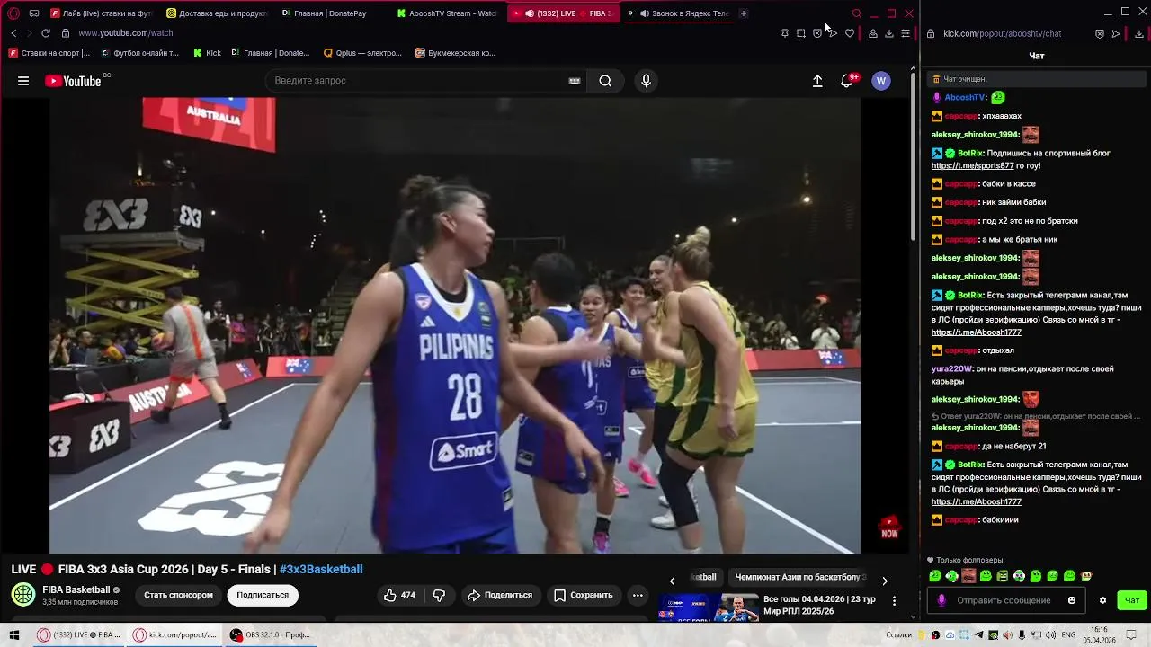The height and width of the screenshot is (647, 1151).
Task: Click the YouTube search magnifier button
Action: coord(605,81)
